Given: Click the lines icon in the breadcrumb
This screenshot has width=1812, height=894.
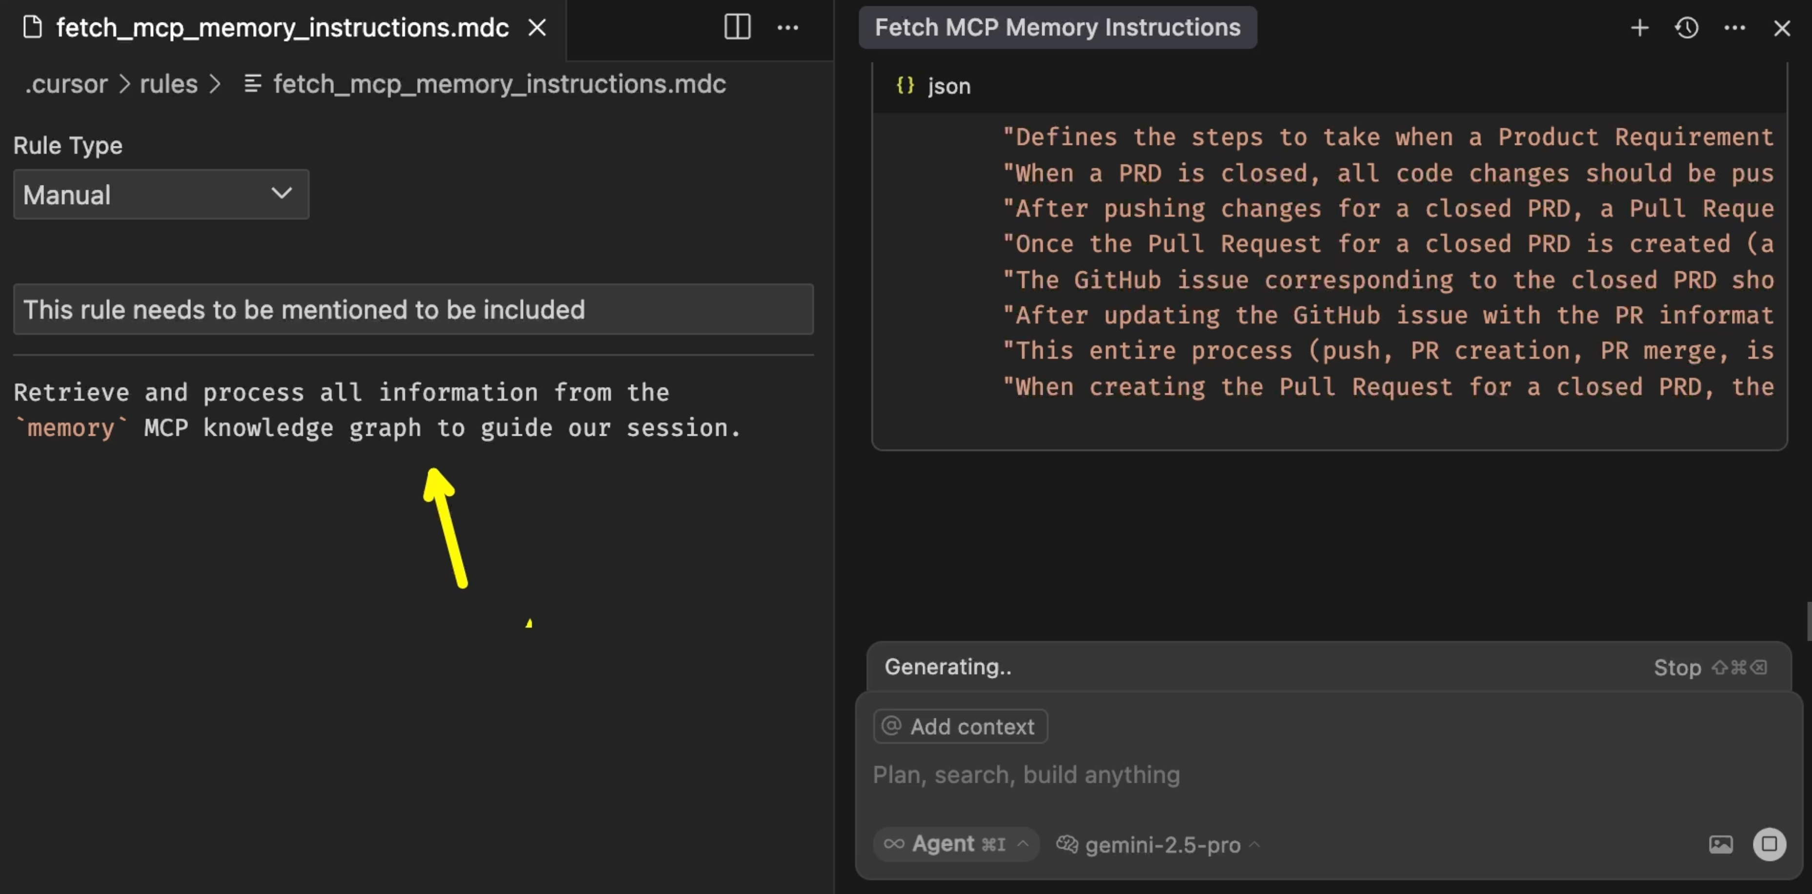Looking at the screenshot, I should point(253,84).
